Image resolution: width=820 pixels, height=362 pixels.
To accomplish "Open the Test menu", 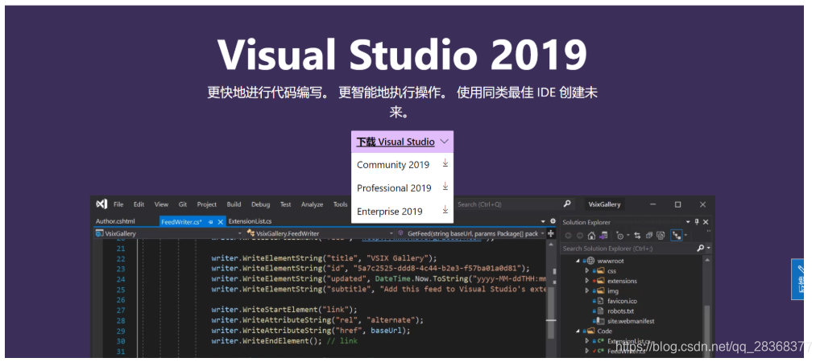I will [285, 204].
